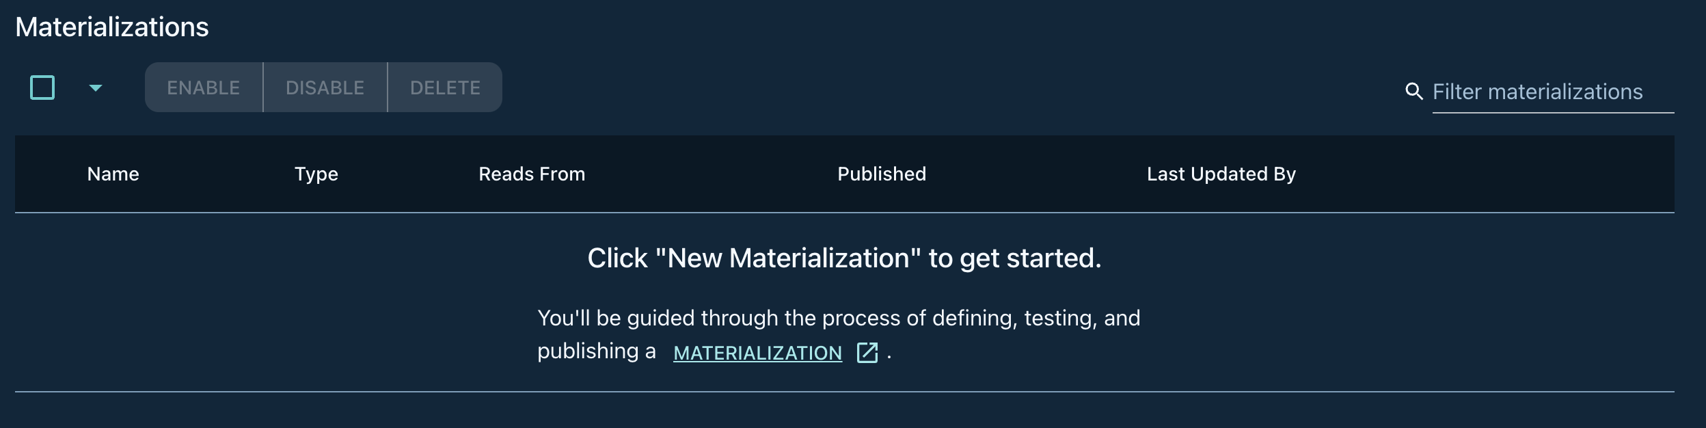Sort by the Type column header

point(315,174)
